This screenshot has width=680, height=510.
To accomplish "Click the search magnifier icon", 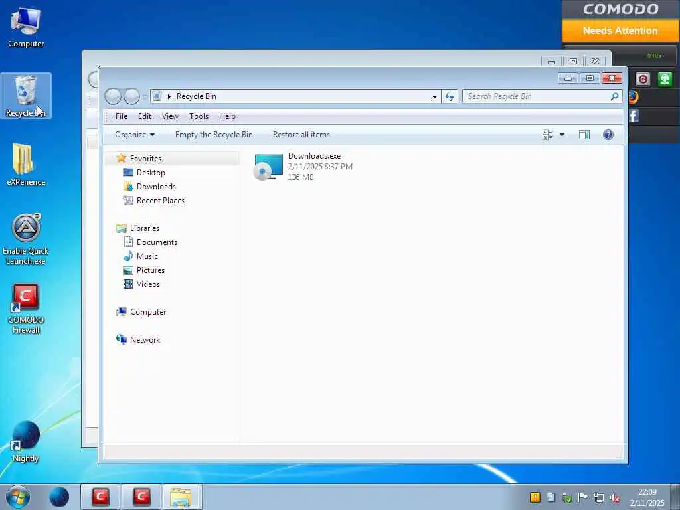I will pos(614,96).
